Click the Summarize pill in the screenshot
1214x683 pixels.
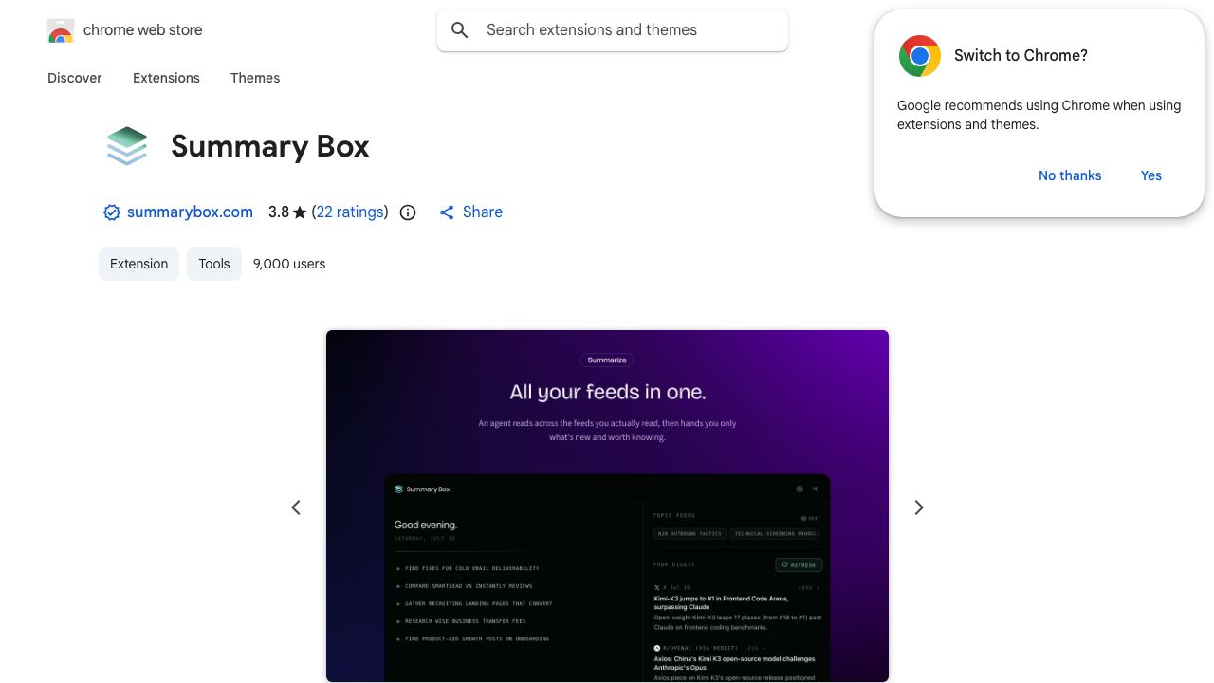607,360
